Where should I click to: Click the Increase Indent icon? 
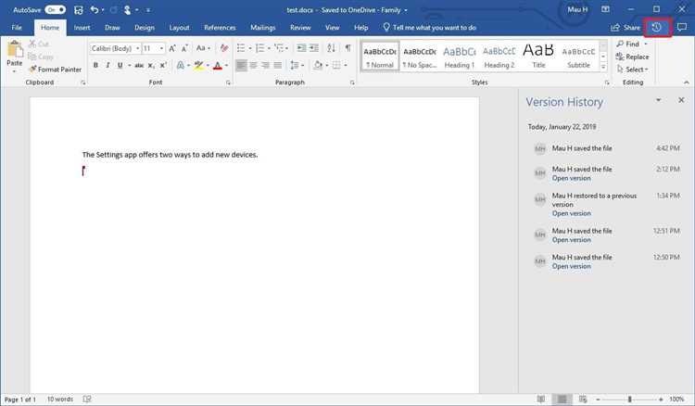coord(314,48)
